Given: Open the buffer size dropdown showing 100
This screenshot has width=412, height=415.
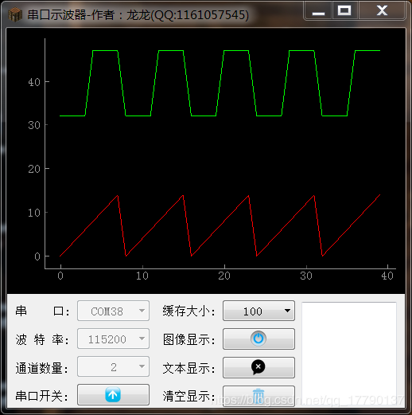Looking at the screenshot, I should tap(258, 311).
